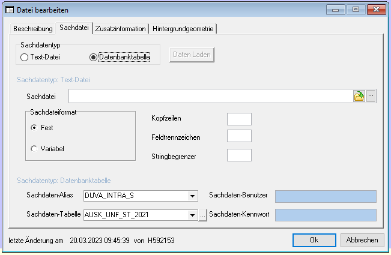This screenshot has height=255, width=391.
Task: Expand the Sachdaten-Alias dropdown
Action: point(192,196)
